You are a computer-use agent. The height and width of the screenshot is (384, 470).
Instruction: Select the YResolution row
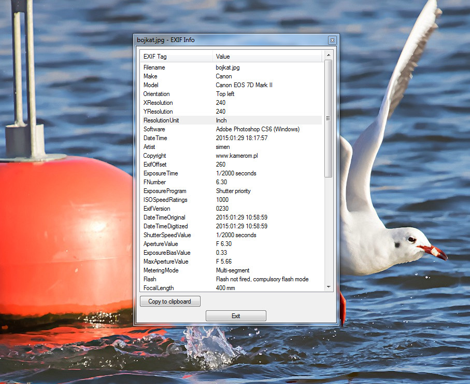(x=231, y=112)
